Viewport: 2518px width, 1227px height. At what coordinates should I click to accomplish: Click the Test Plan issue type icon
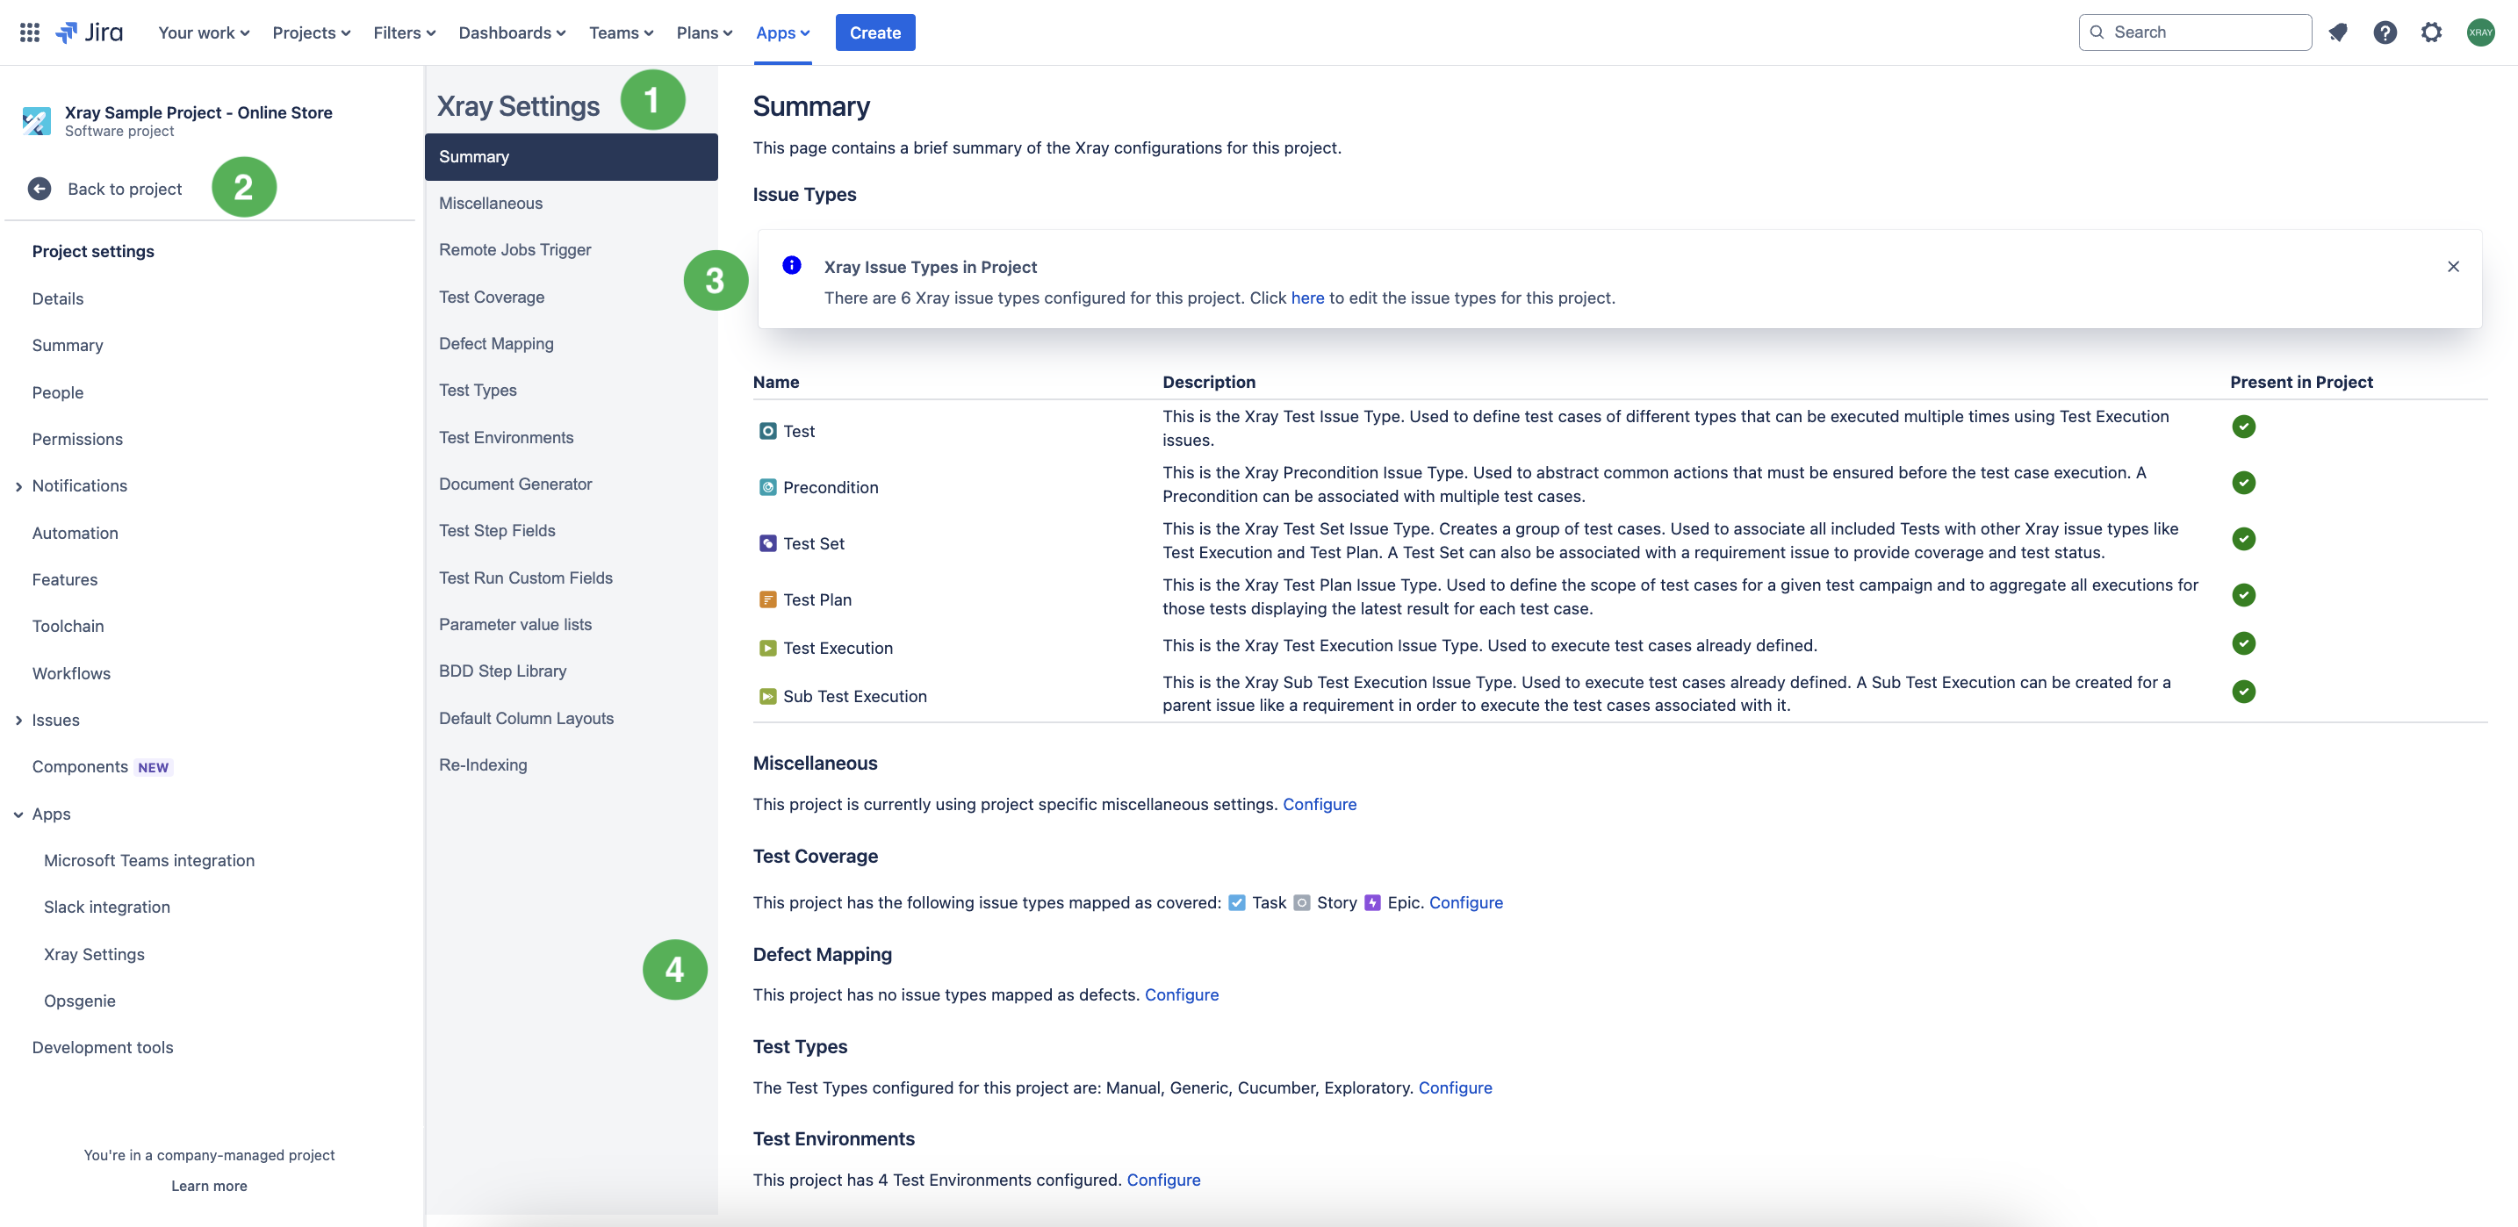[x=767, y=599]
